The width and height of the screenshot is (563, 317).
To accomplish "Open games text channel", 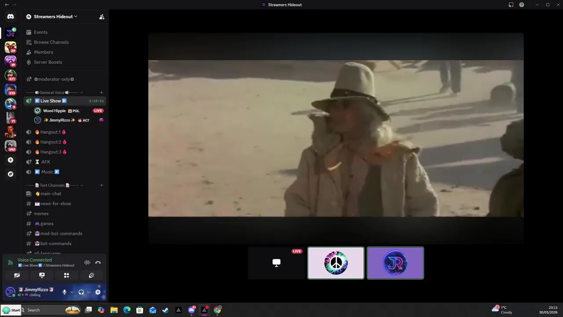I will [65, 224].
